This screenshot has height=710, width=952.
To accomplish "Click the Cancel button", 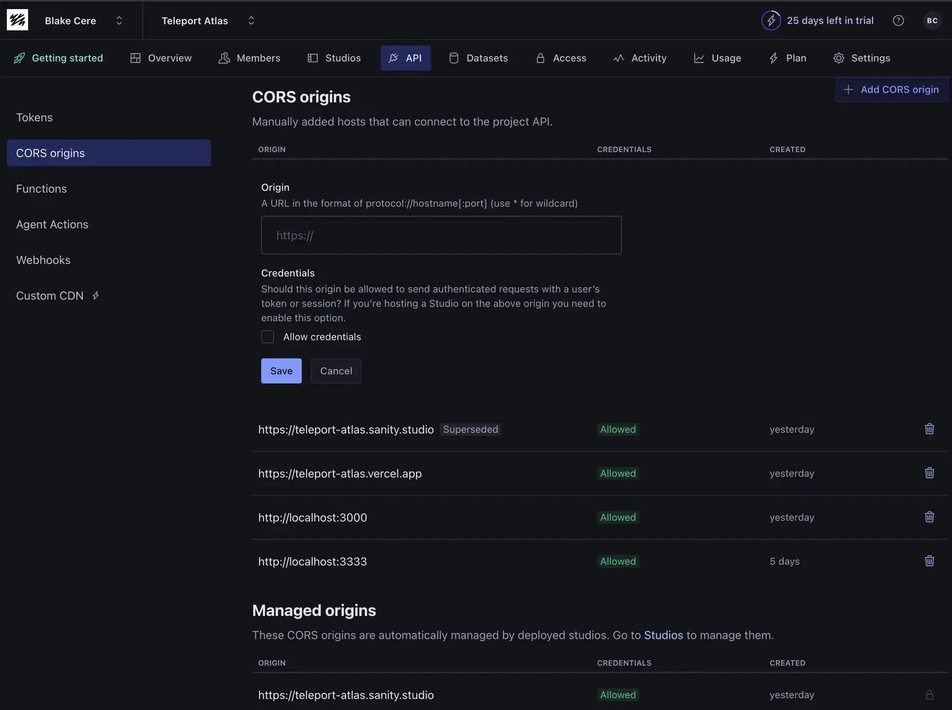I will point(336,371).
